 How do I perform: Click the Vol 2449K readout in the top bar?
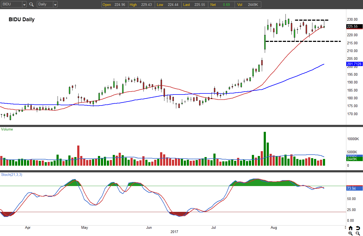[248, 5]
